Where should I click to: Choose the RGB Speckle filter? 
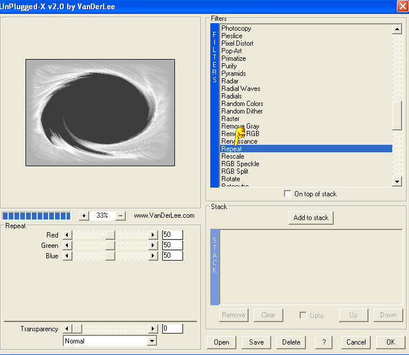pos(240,164)
